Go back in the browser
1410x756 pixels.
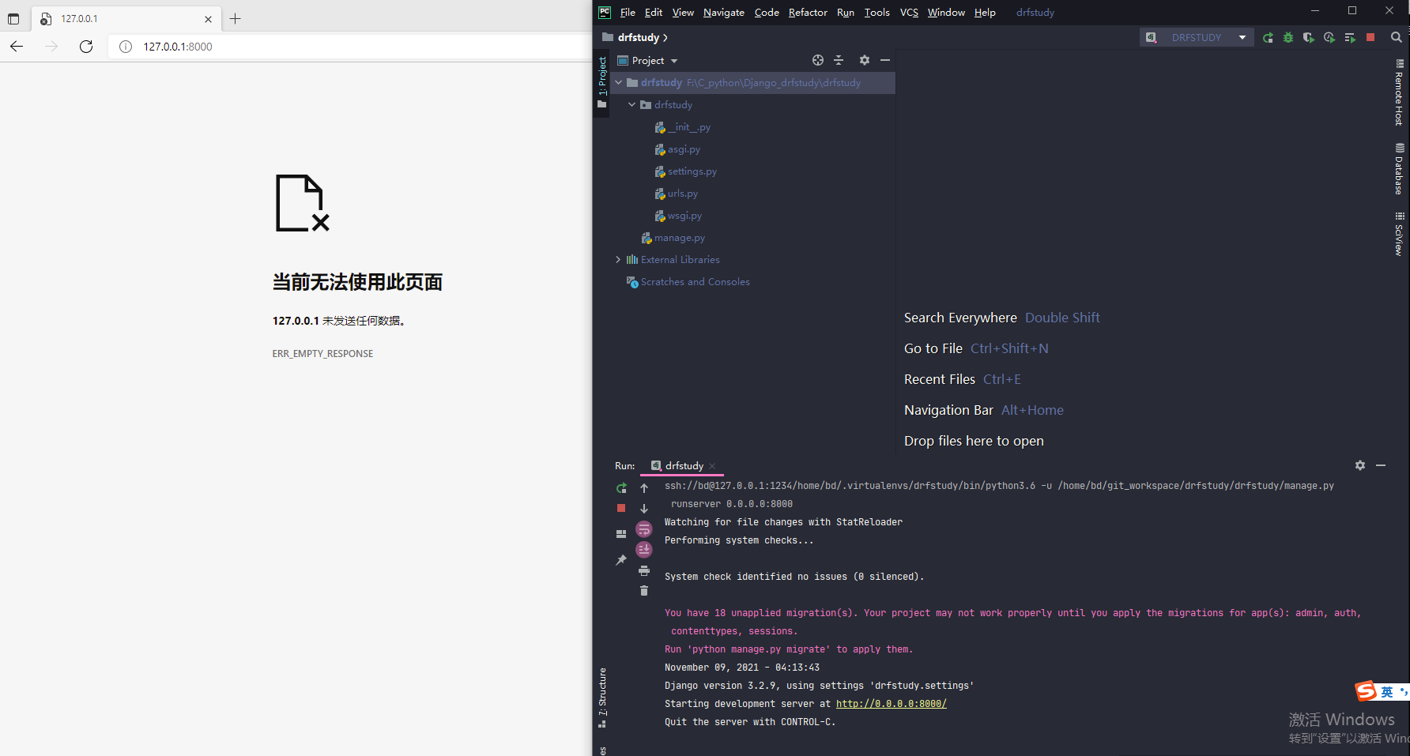click(17, 47)
